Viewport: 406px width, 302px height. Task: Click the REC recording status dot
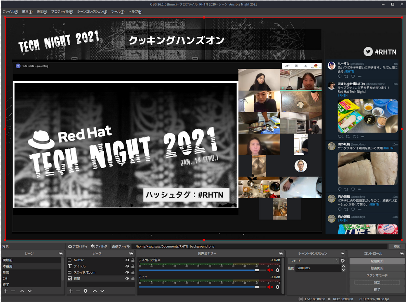click(x=329, y=299)
